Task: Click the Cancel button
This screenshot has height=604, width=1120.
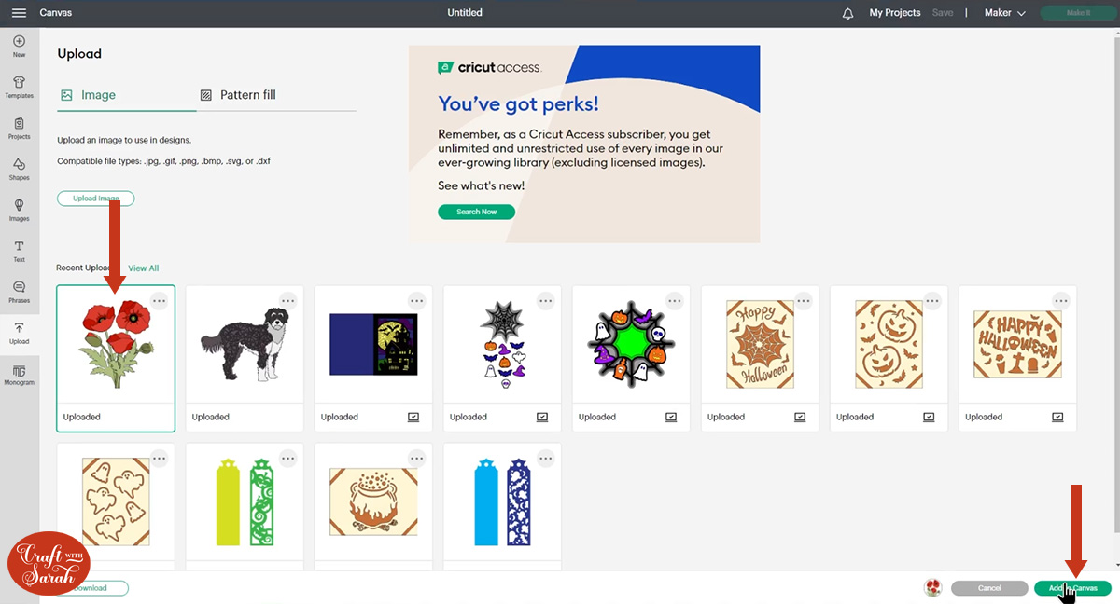Action: [989, 588]
